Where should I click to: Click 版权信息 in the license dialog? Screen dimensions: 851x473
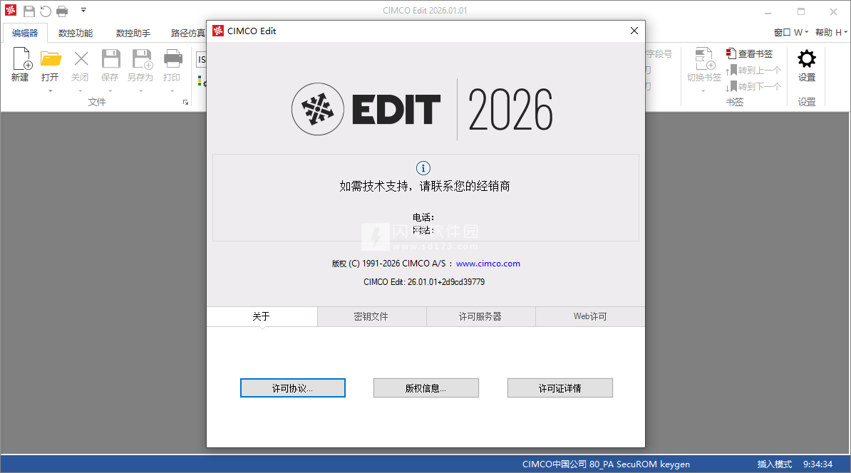click(425, 388)
